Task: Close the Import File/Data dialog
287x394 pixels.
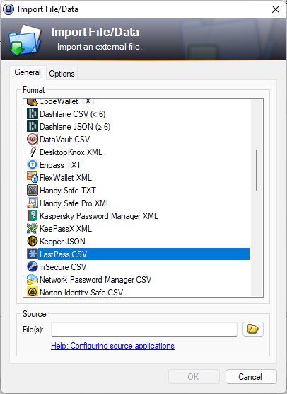Action: tap(276, 9)
